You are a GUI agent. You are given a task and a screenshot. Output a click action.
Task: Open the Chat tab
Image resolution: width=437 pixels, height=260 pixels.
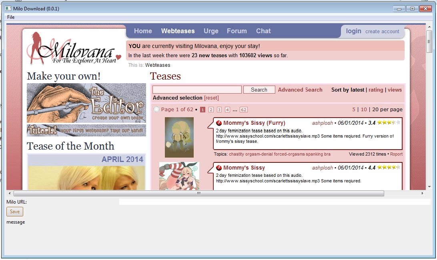[263, 31]
